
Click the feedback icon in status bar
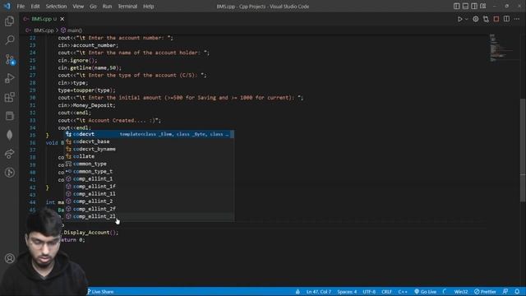[x=505, y=292]
